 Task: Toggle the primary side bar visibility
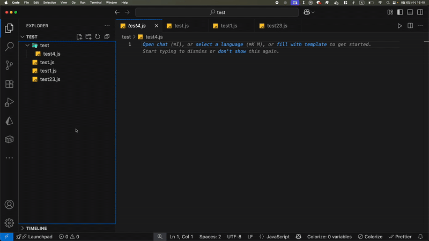point(400,12)
